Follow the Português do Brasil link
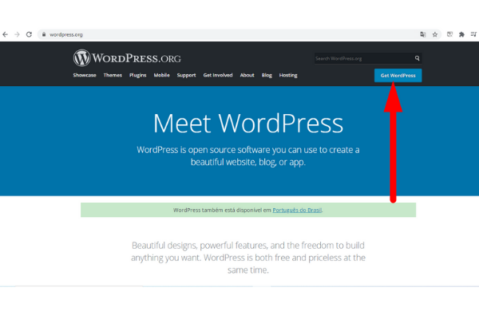Image resolution: width=479 pixels, height=319 pixels. [x=297, y=210]
